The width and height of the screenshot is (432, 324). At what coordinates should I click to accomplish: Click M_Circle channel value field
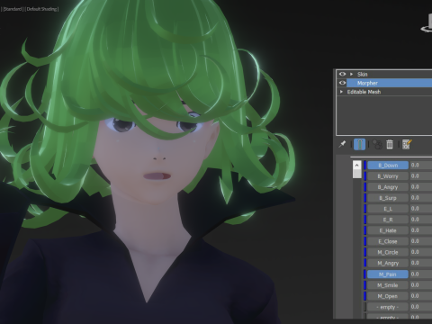pos(421,252)
